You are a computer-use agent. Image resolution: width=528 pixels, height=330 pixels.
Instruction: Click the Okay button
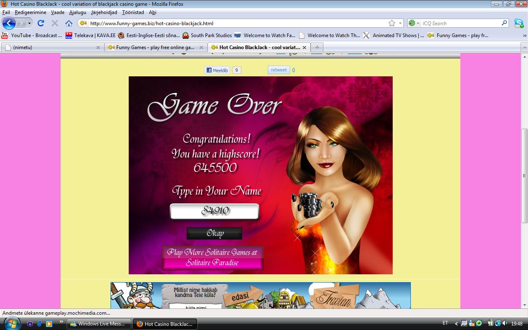point(214,233)
